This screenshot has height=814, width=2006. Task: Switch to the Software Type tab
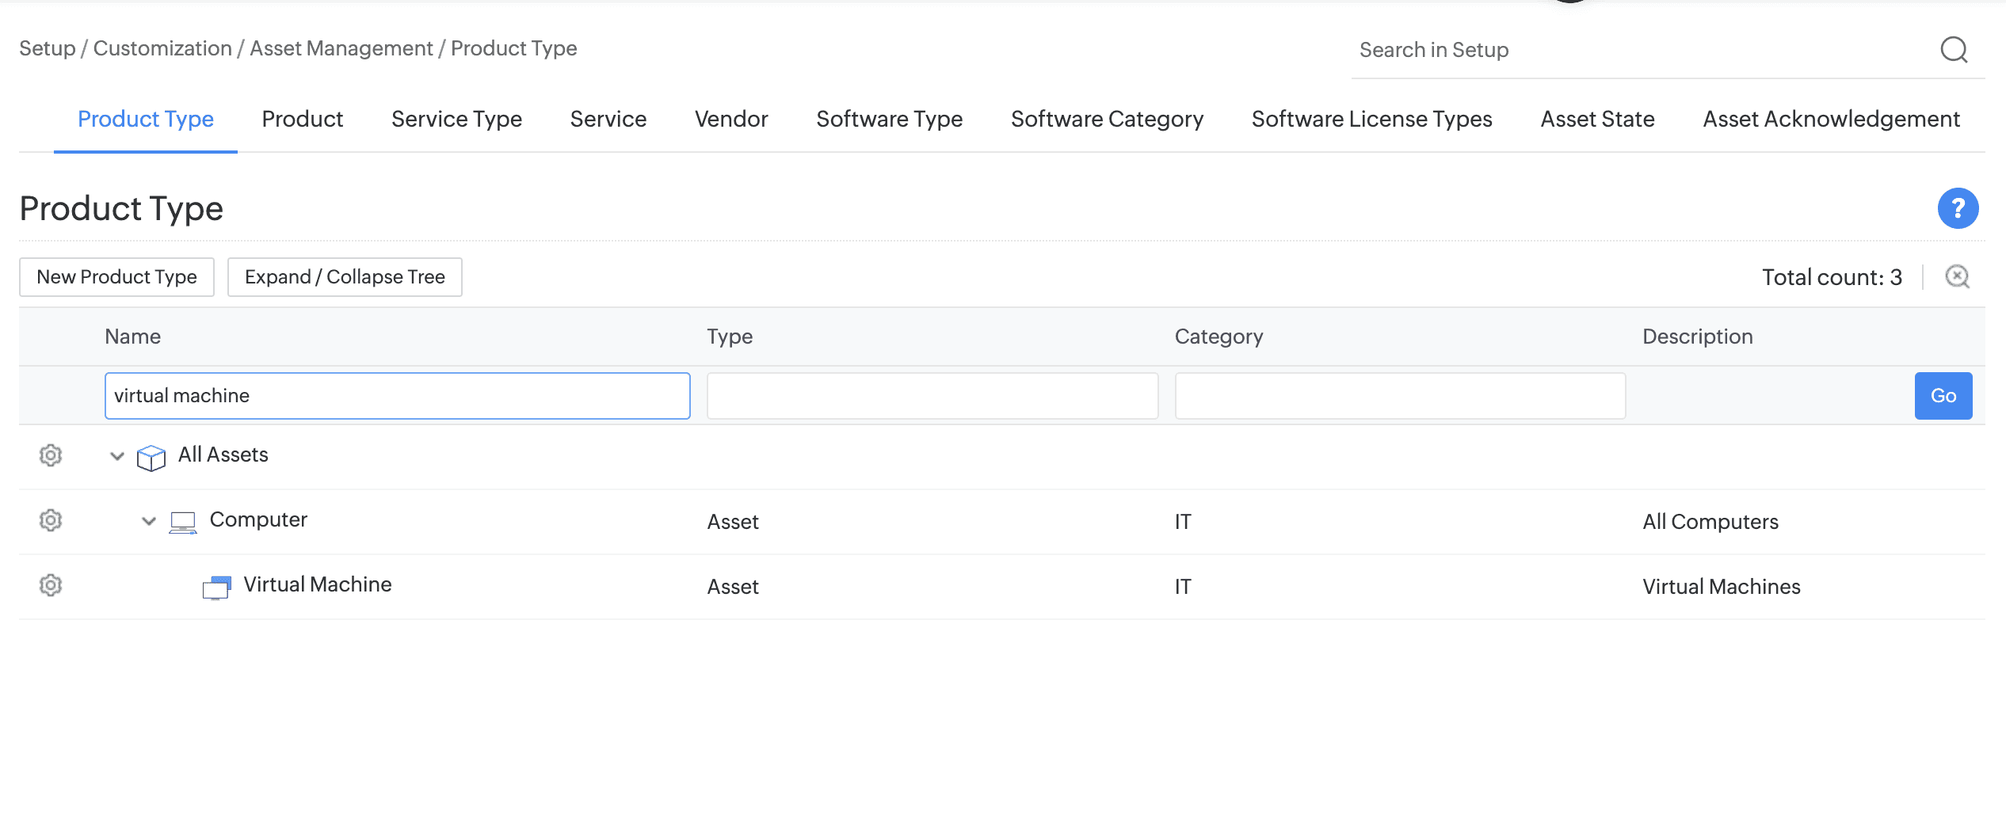pos(889,119)
